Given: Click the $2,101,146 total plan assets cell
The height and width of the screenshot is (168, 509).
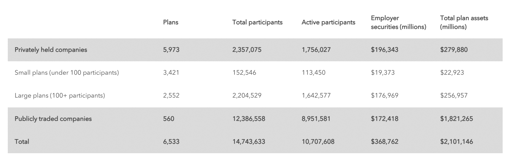Looking at the screenshot, I should pos(456,142).
